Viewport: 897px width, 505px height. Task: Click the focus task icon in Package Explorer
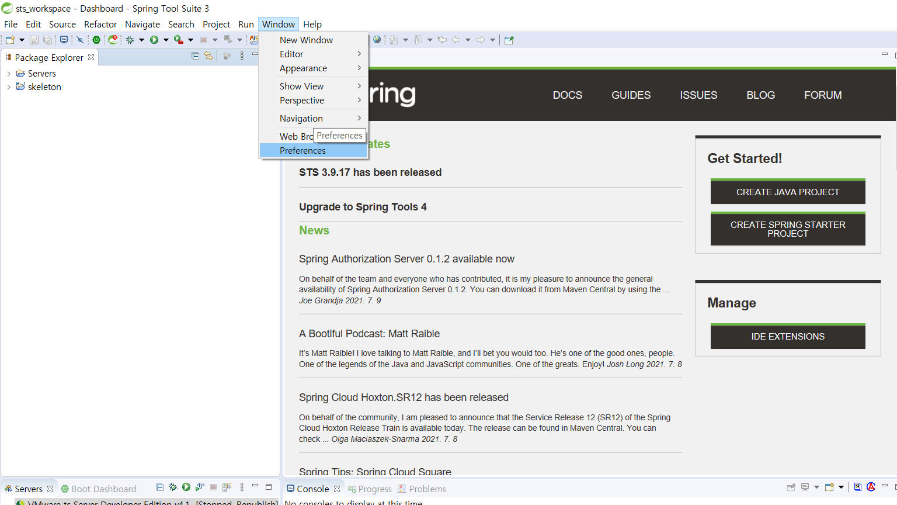[x=227, y=56]
